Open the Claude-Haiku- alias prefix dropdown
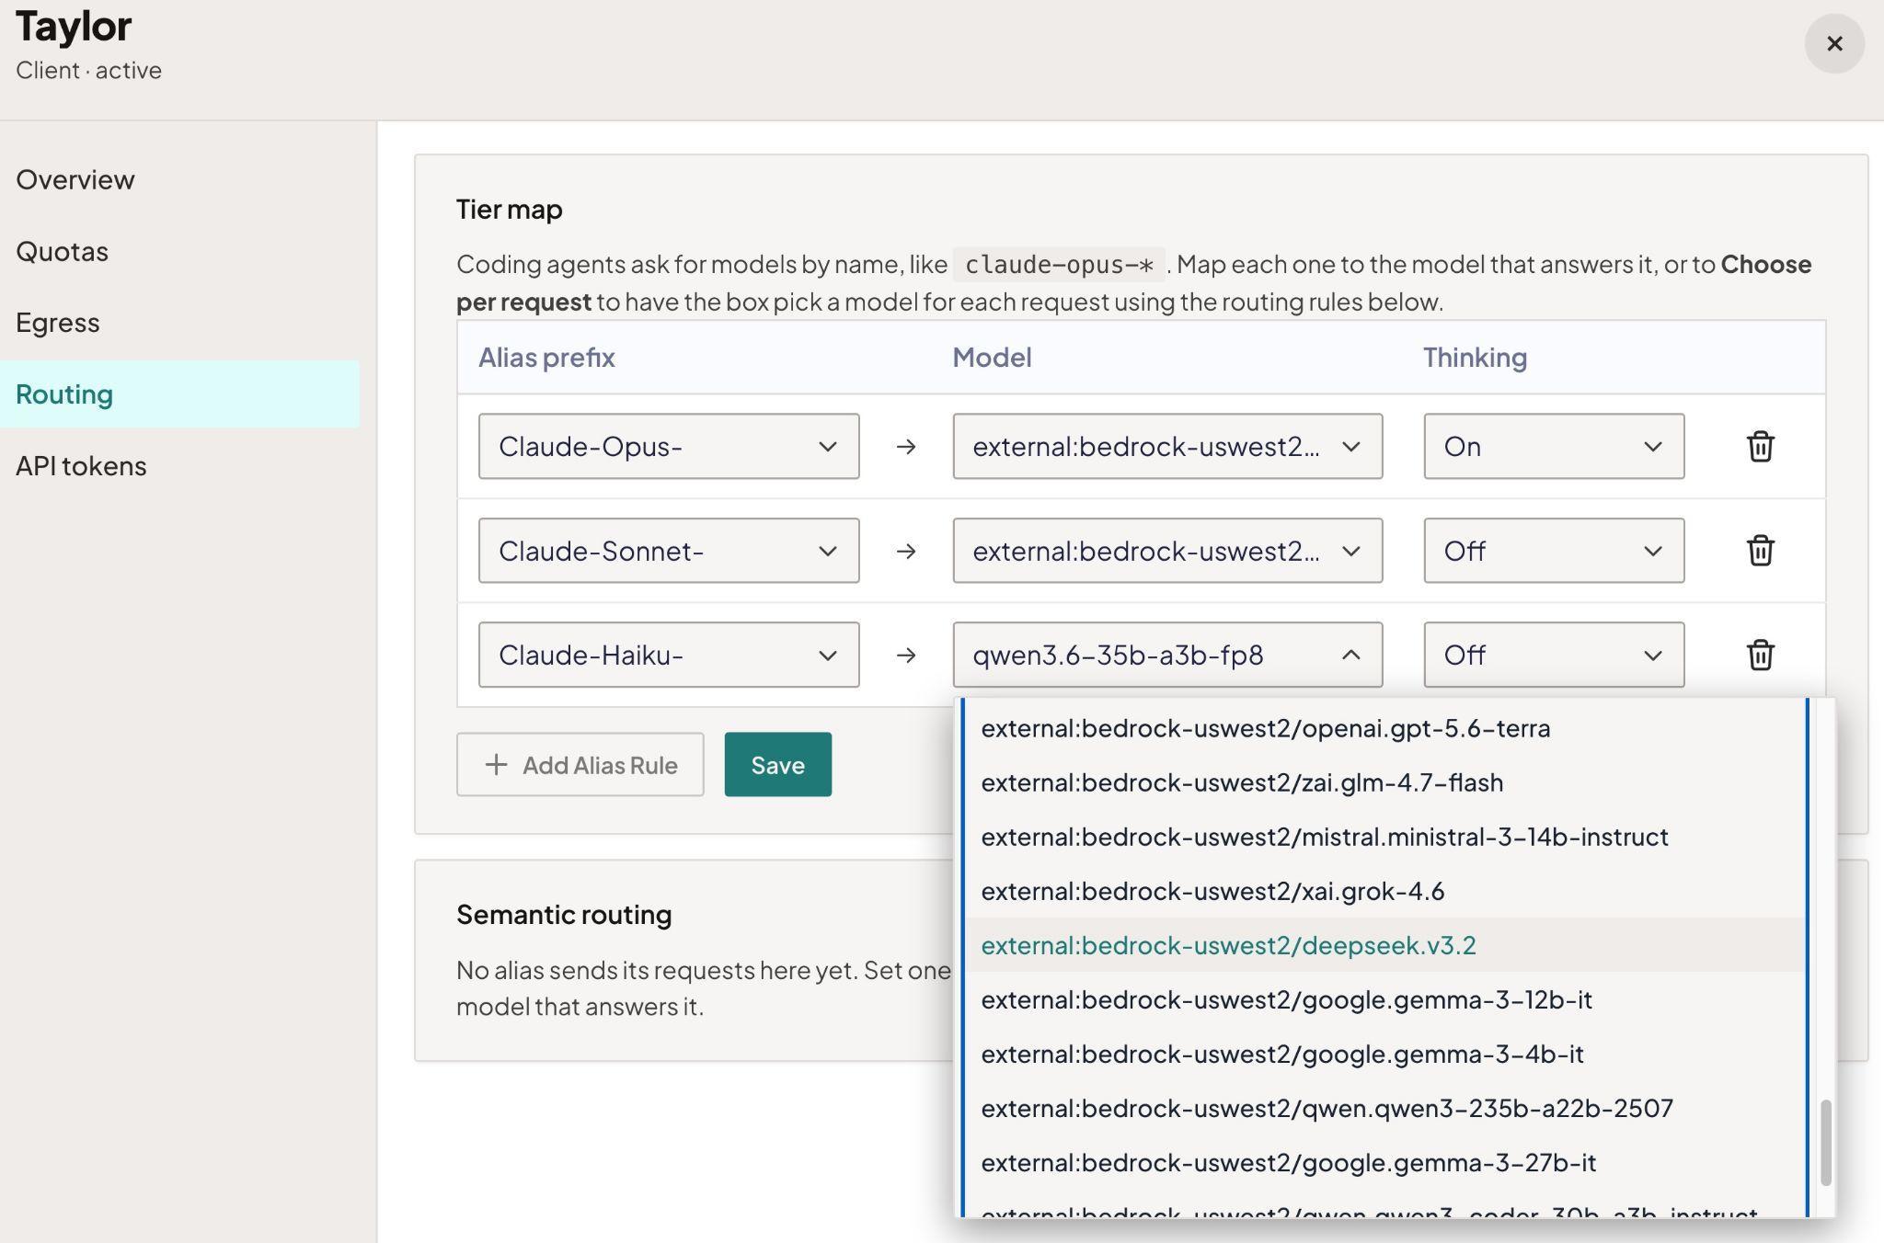The height and width of the screenshot is (1243, 1884). click(x=669, y=655)
